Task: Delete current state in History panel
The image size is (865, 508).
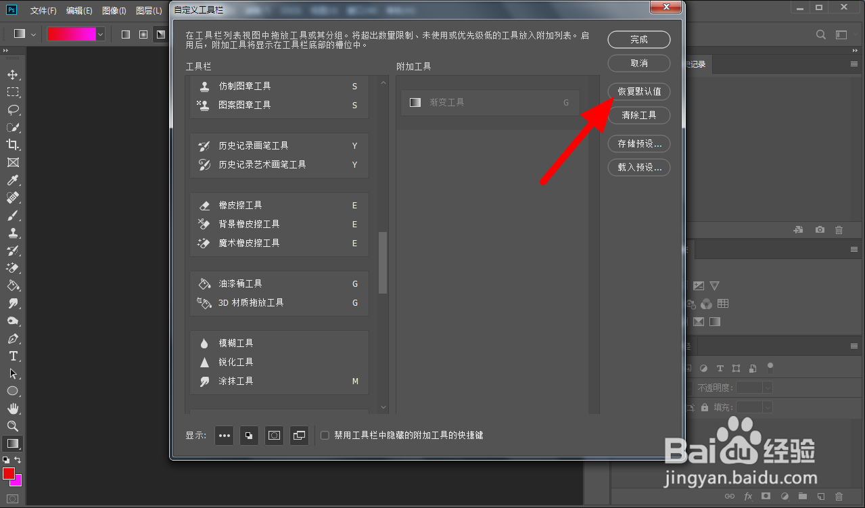Action: click(839, 230)
